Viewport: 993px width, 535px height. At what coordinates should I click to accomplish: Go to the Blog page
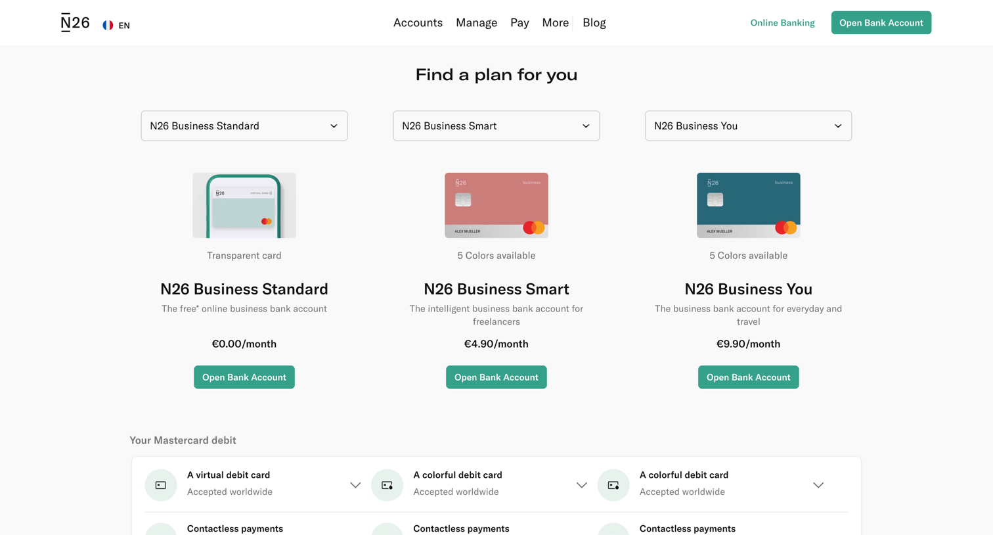pos(594,22)
